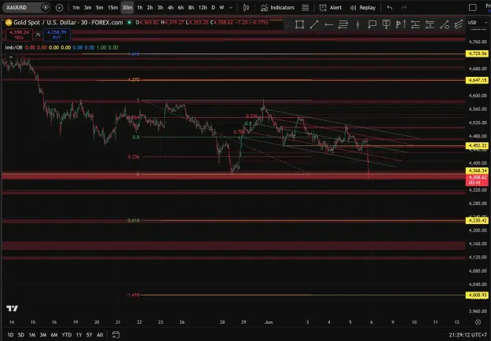
Task: Show All available date range
Action: (x=100, y=335)
